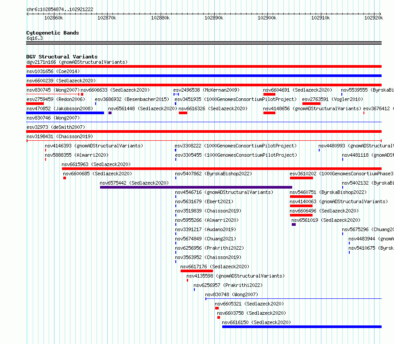Open nsv5407862 (ByrskaBishop2022) label
This screenshot has width=394, height=344.
[213, 174]
